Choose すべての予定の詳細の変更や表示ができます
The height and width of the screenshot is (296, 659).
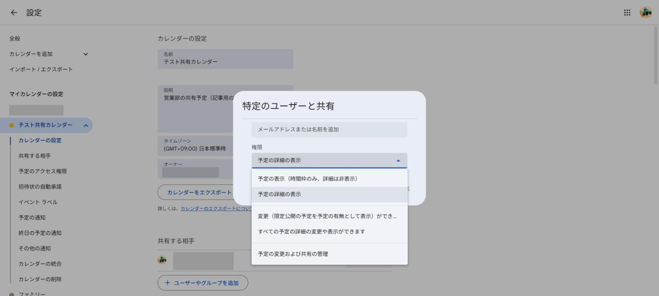329,232
